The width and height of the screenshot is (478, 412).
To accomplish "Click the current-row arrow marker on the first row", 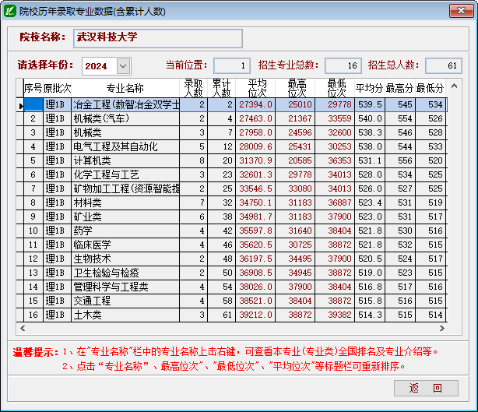I will (x=20, y=106).
